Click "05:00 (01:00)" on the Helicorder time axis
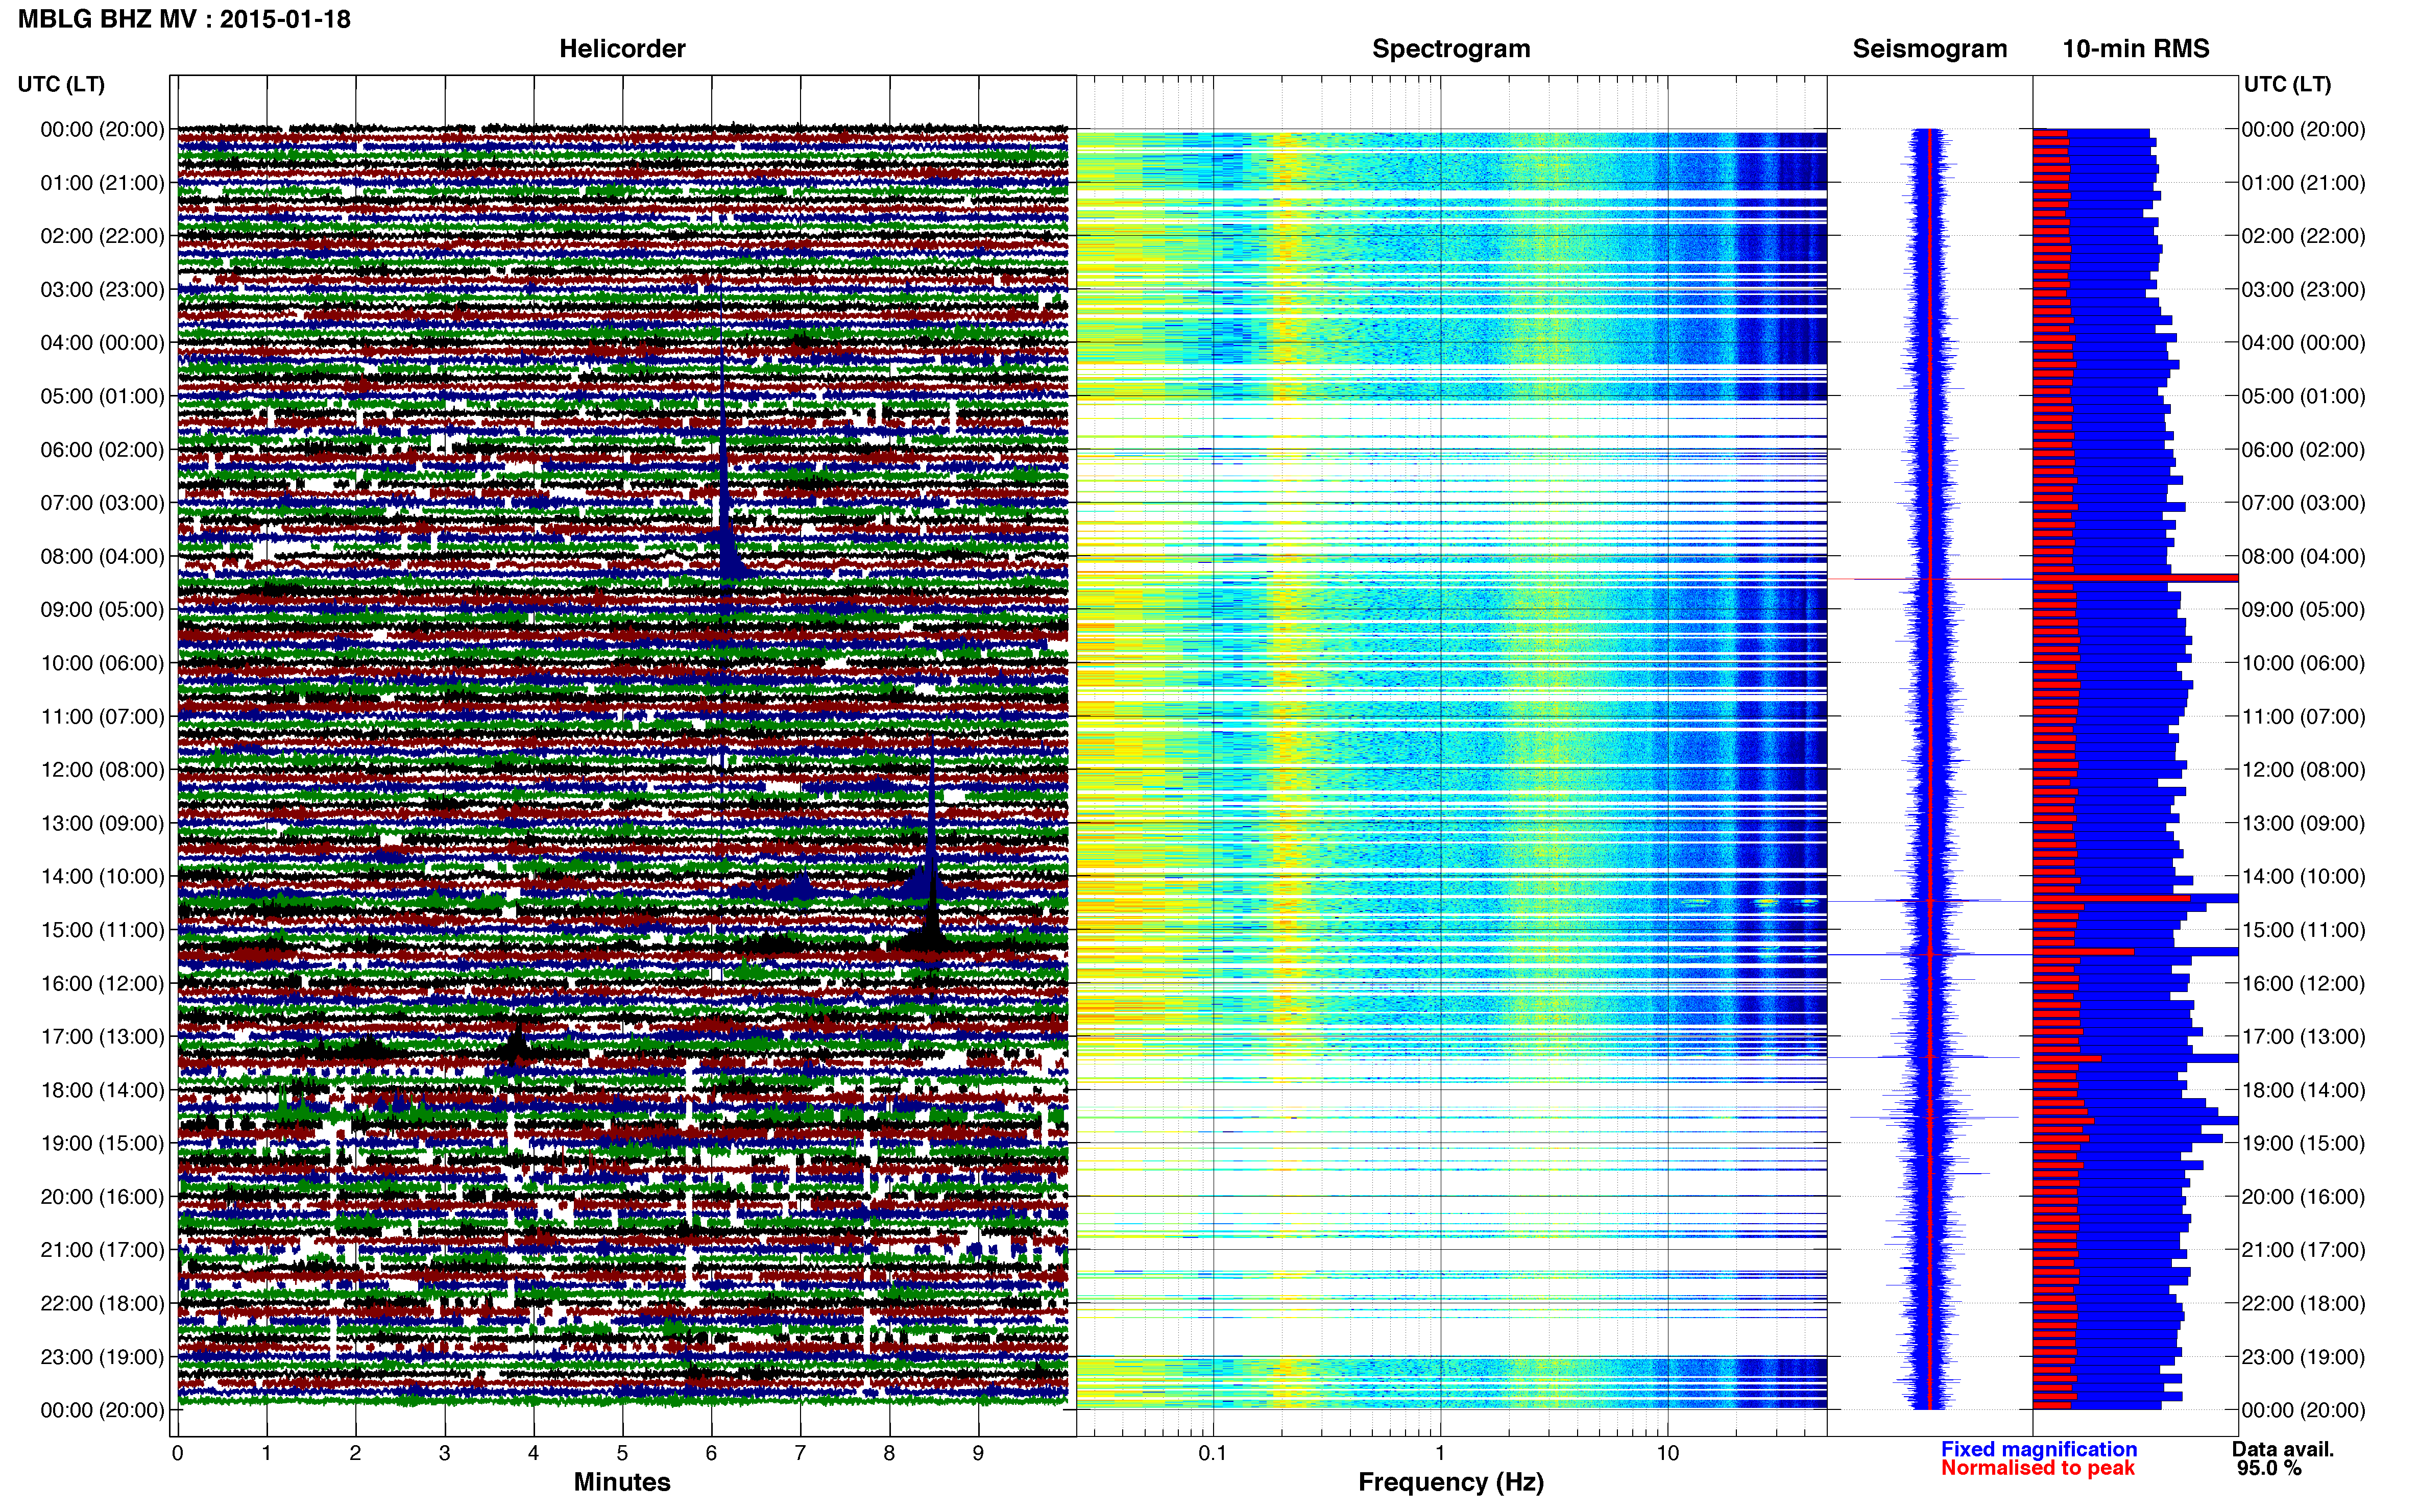The width and height of the screenshot is (2420, 1512). (102, 396)
